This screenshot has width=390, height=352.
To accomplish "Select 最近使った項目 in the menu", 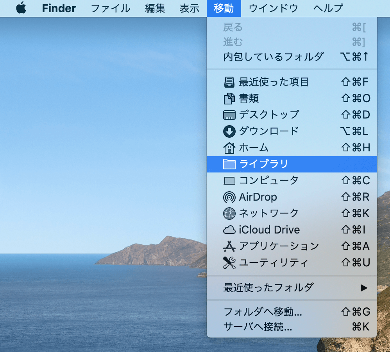I will [x=292, y=82].
